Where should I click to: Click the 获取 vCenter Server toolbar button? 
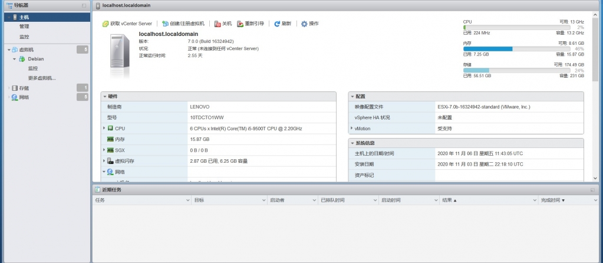click(127, 24)
